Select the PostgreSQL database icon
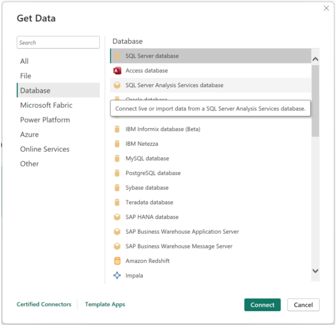This screenshot has width=336, height=327. click(117, 173)
